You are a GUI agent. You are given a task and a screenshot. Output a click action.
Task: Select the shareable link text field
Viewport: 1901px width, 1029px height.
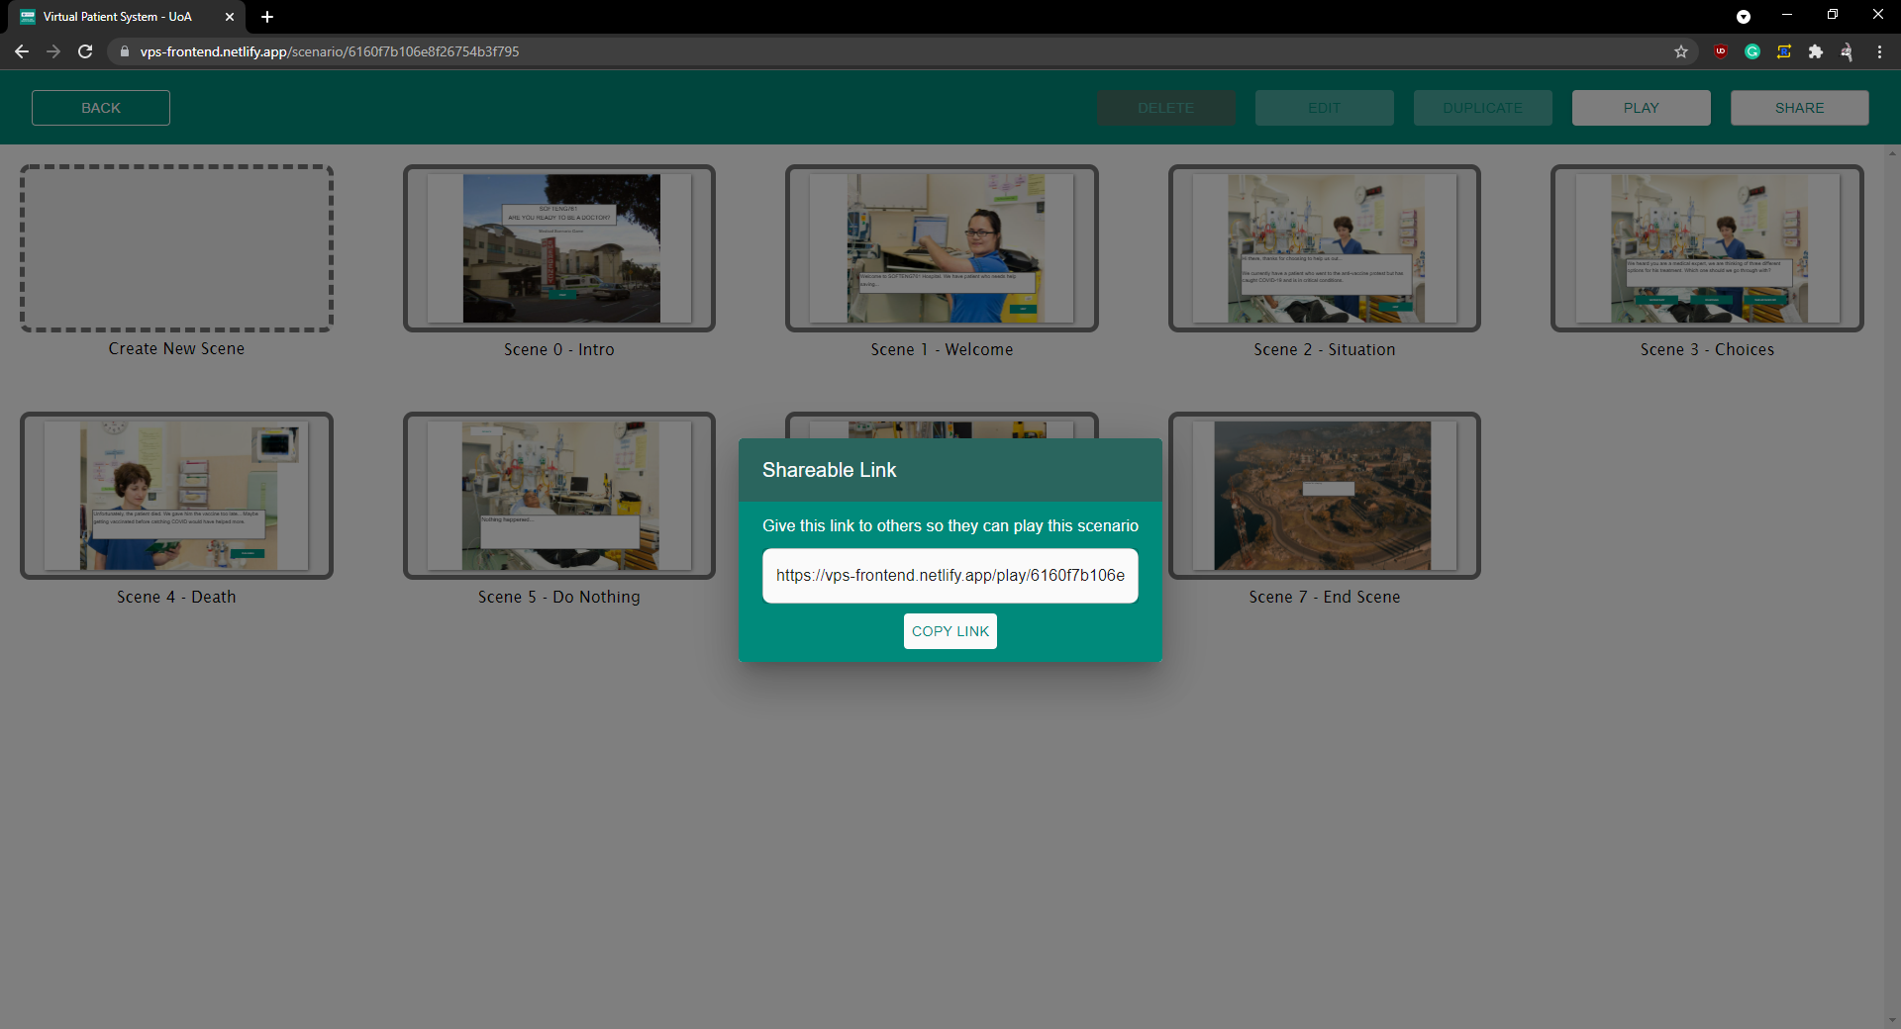[950, 575]
